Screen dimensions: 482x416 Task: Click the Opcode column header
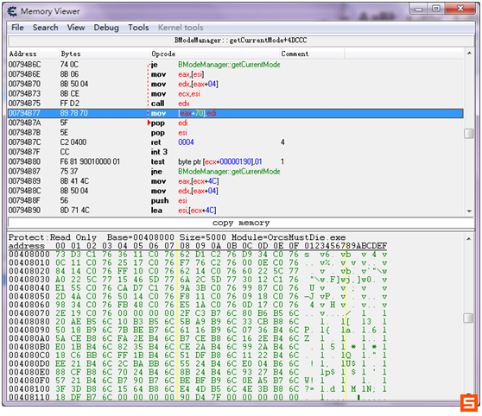coord(214,54)
